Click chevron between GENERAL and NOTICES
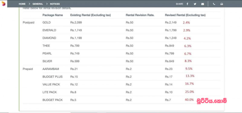This screenshot has width=242, height=113. (47, 4)
